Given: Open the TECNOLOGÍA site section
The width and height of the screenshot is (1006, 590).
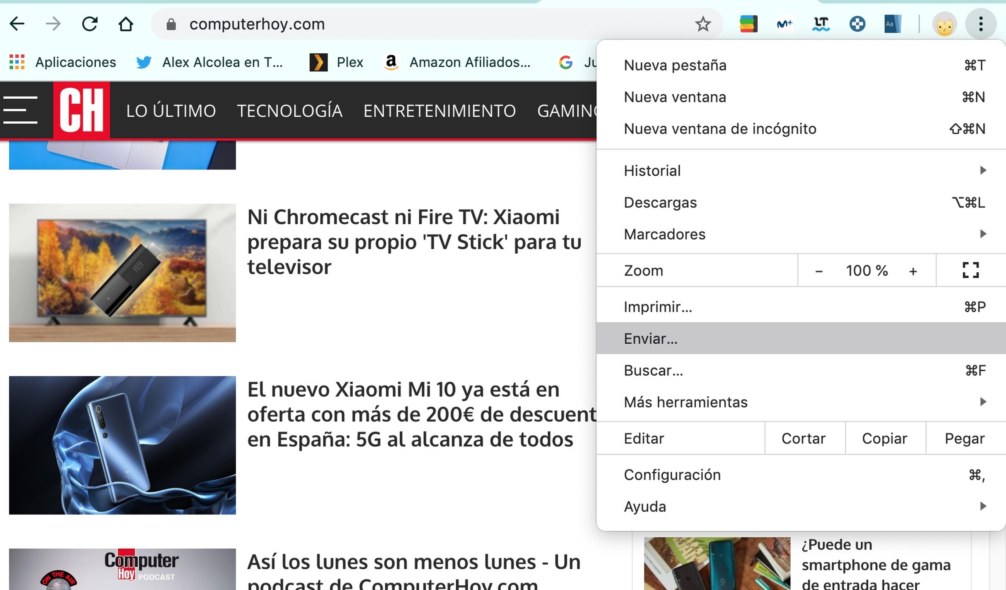Looking at the screenshot, I should 290,111.
